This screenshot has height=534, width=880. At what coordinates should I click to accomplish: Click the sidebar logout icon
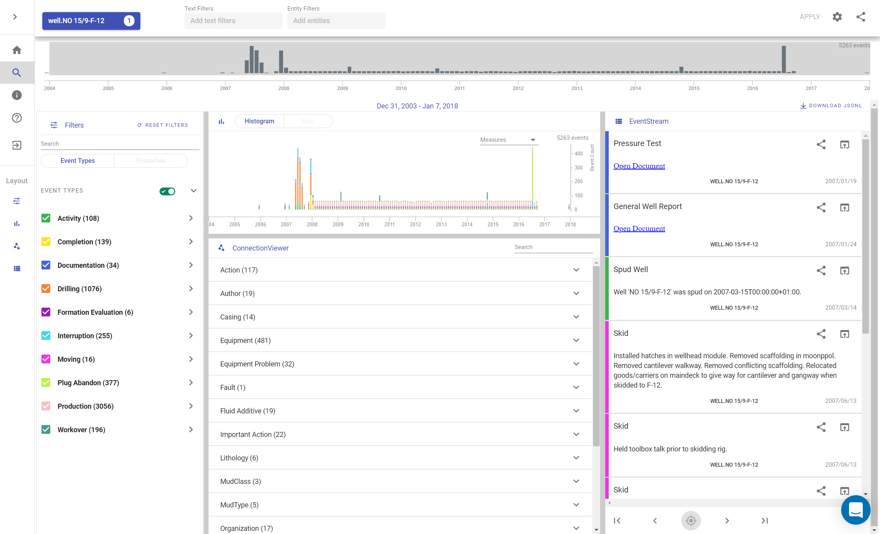click(16, 145)
